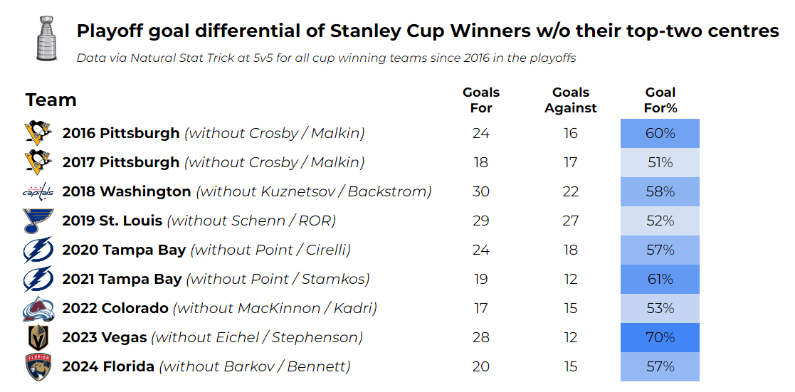The image size is (795, 392).
Task: Click the Florida Panthers logo
Action: [x=38, y=367]
